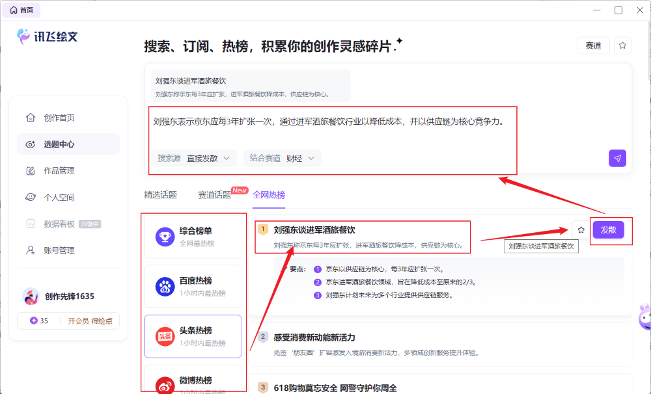Click summary 免签'朋友圈'扩容激发入境游消费新活力
Image resolution: width=651 pixels, height=394 pixels.
[377, 353]
